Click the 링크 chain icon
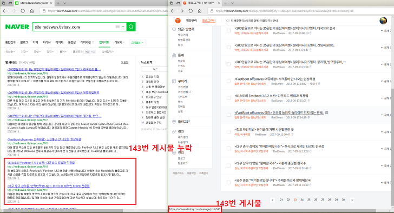The image size is (394, 213). [x=174, y=131]
